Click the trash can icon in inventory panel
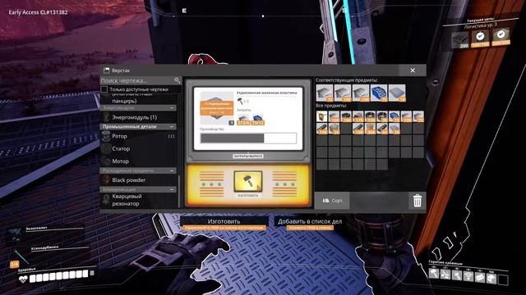The height and width of the screenshot is (295, 526). click(x=417, y=201)
